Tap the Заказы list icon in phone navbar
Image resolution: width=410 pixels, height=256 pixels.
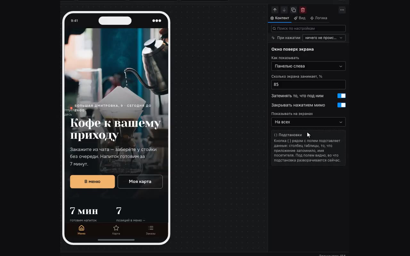(x=151, y=228)
